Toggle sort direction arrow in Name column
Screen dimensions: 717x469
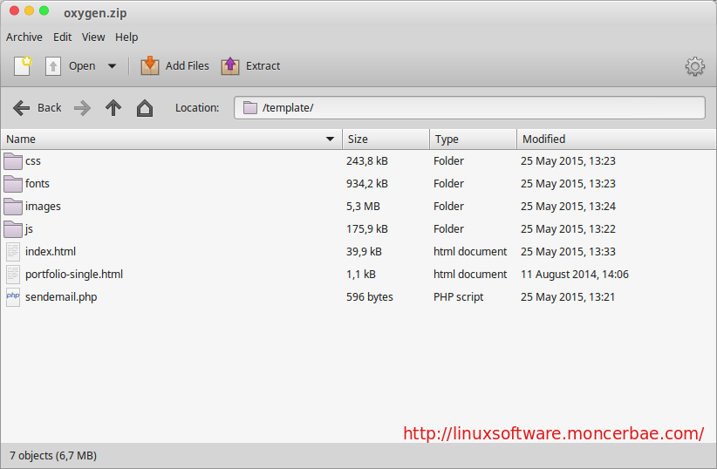tap(330, 139)
